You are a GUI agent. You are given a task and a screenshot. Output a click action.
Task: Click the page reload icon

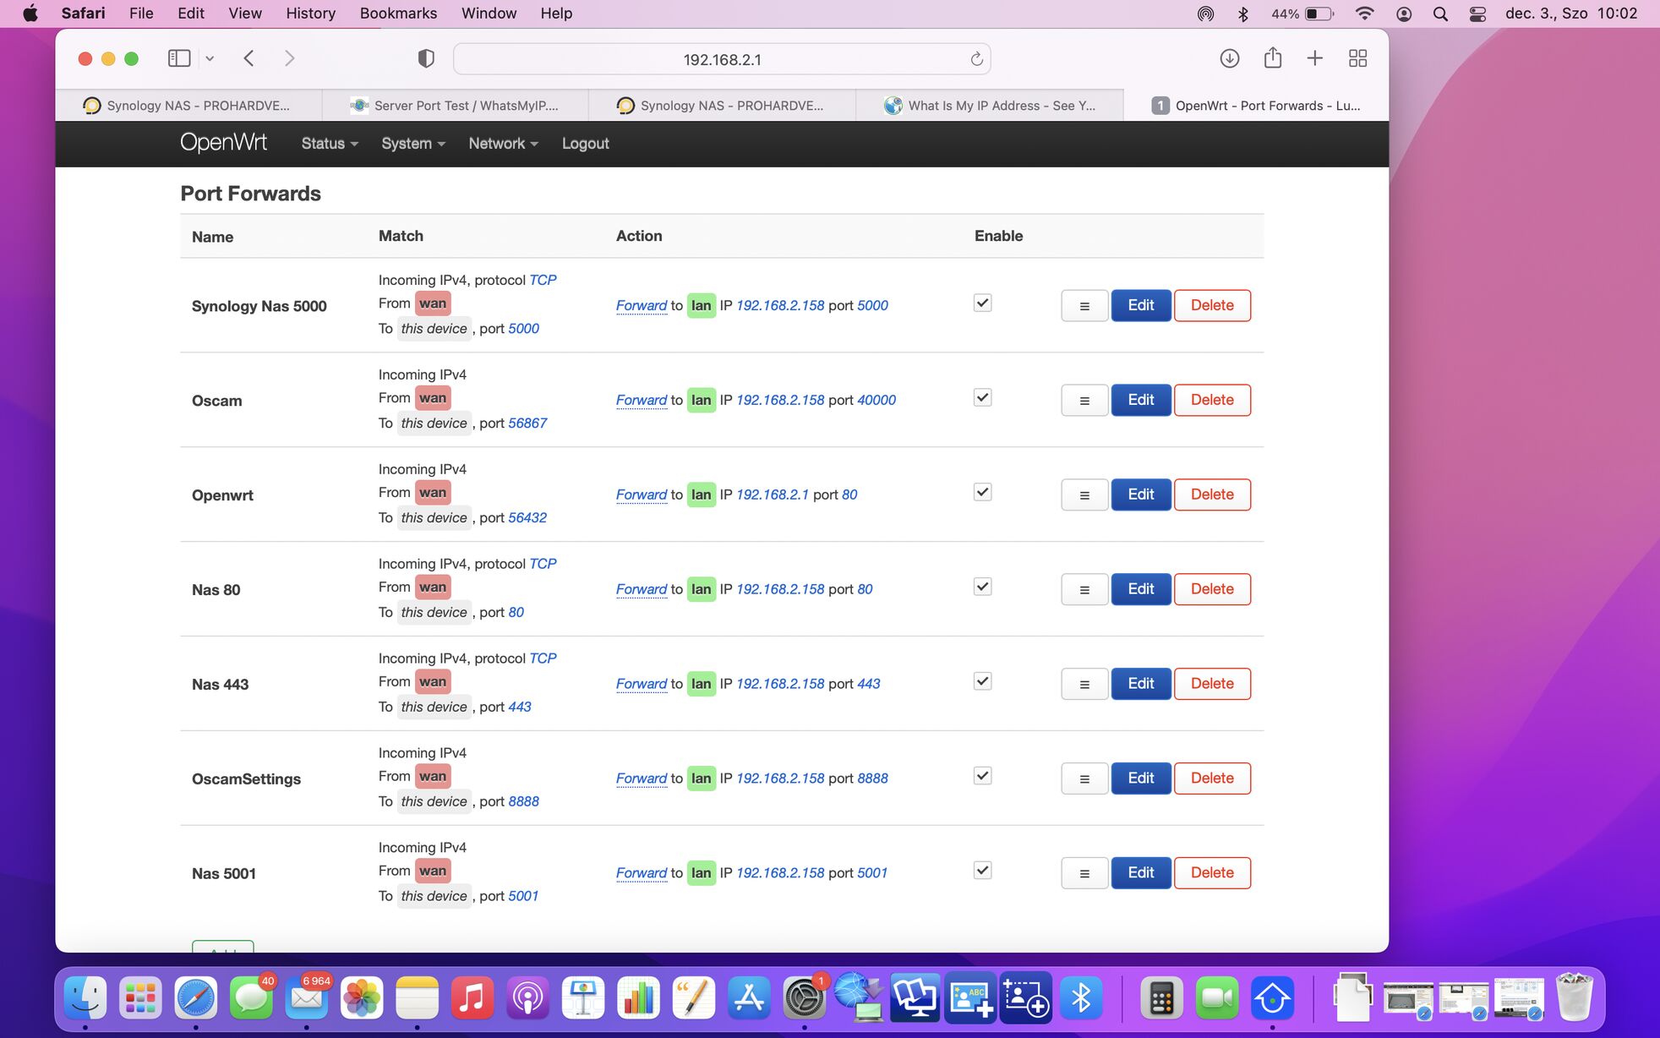[976, 59]
